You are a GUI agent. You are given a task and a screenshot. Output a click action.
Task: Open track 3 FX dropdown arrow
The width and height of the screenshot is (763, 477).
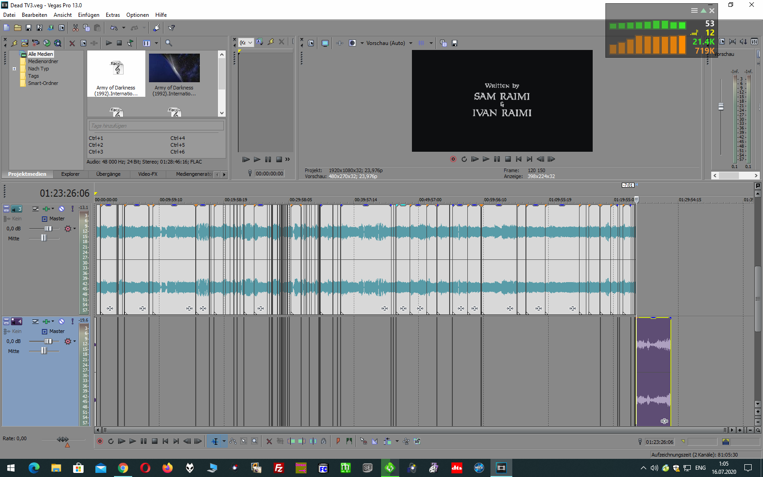tap(53, 209)
